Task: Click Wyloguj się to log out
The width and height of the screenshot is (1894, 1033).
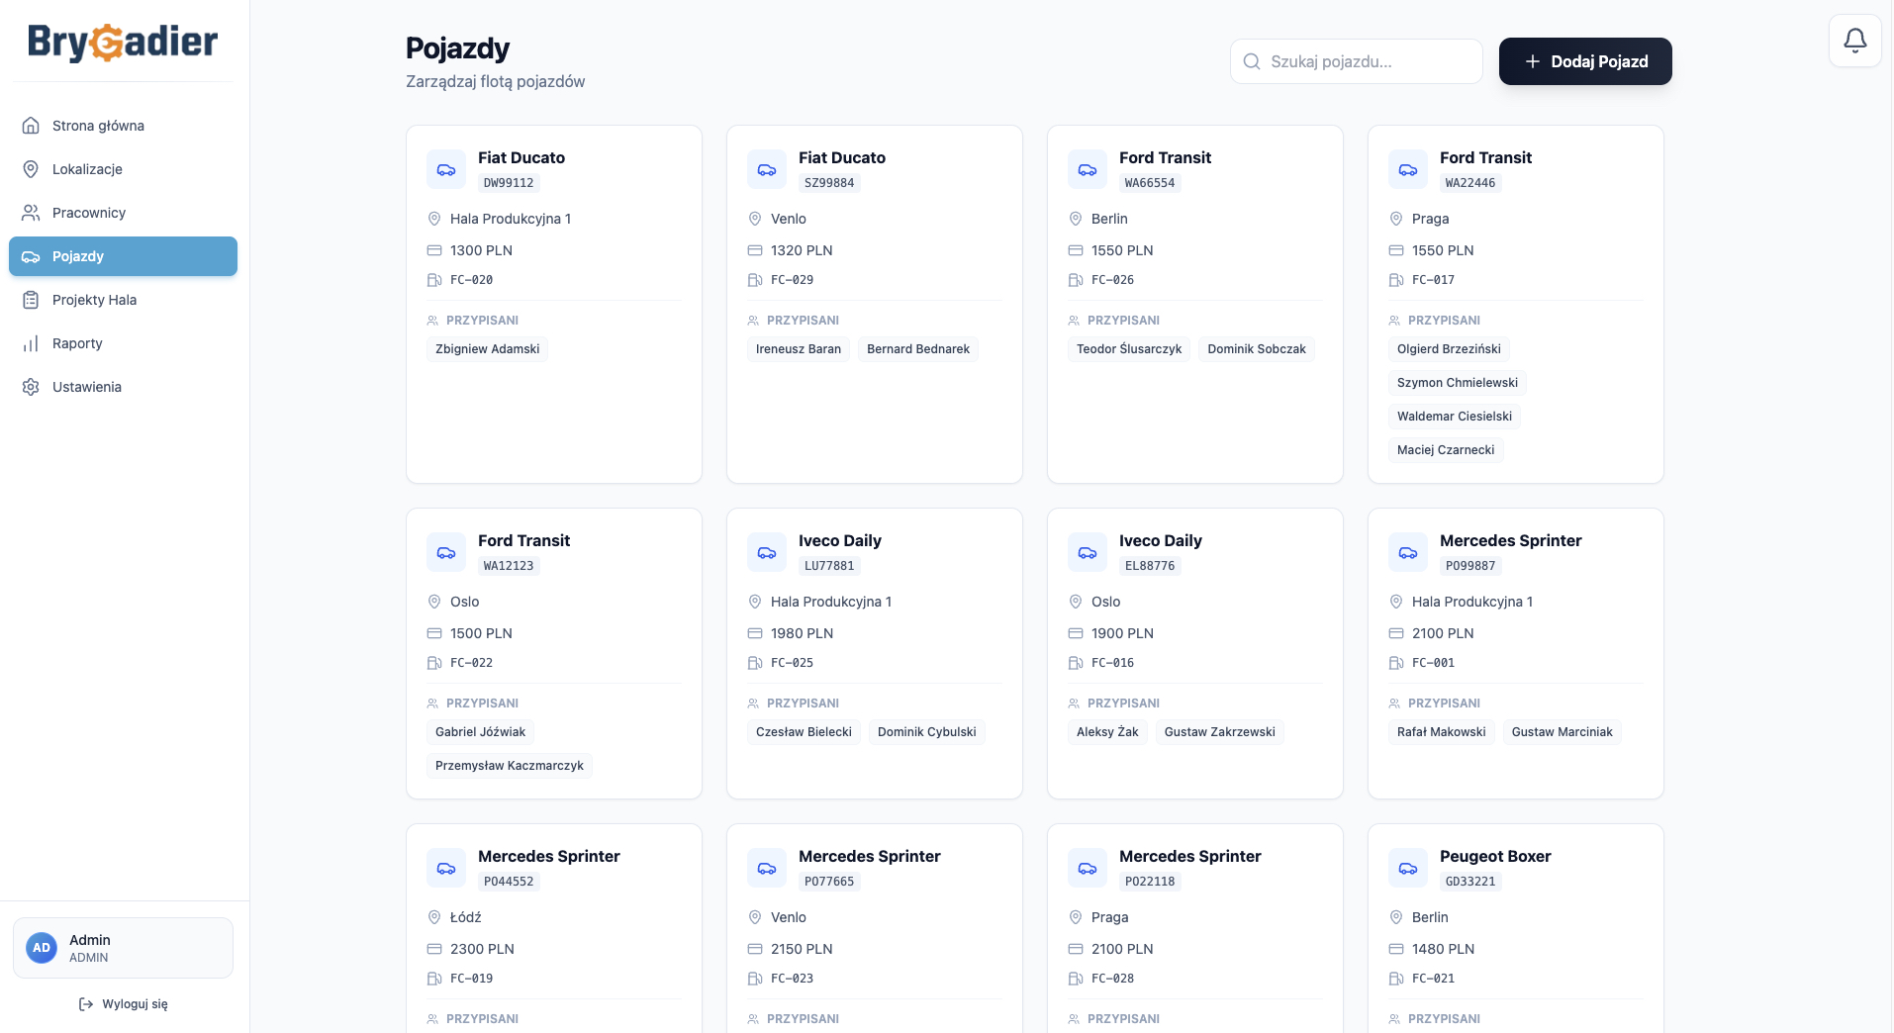Action: [123, 1004]
